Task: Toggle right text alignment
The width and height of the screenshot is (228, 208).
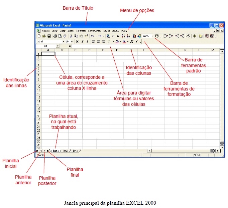Action: pyautogui.click(x=103, y=42)
